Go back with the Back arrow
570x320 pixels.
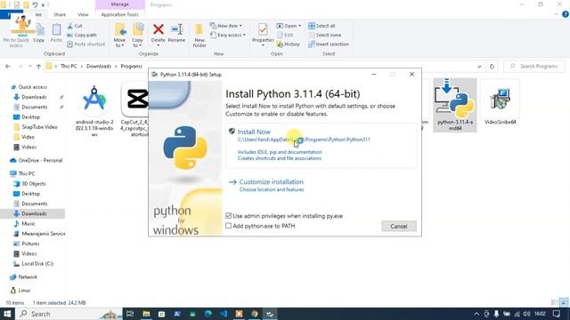click(8, 66)
